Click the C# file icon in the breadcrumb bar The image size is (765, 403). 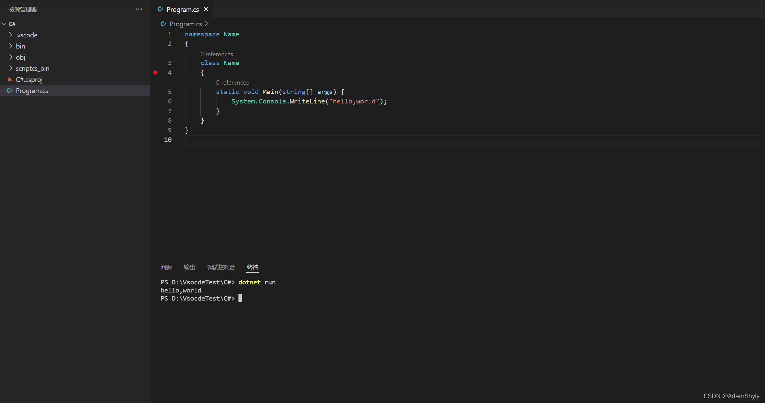pos(163,24)
